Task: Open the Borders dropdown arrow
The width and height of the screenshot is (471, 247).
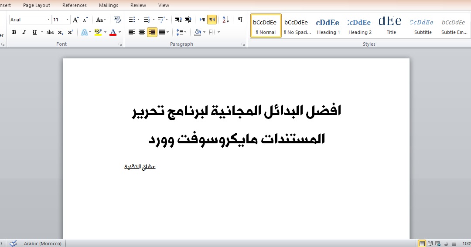Action: (218, 32)
